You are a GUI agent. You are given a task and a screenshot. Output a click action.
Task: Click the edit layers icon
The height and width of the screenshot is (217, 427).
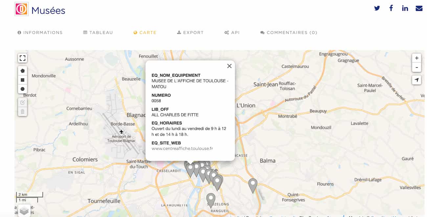pyautogui.click(x=22, y=102)
